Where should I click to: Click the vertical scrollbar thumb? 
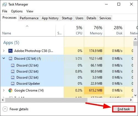(x=135, y=43)
